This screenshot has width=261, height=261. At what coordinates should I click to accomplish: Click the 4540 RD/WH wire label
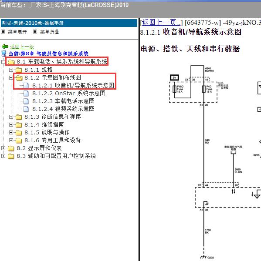[209, 70]
